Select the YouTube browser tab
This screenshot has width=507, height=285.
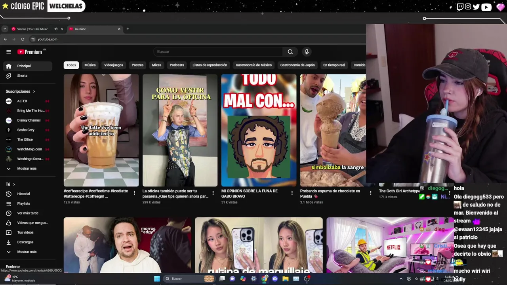[94, 29]
